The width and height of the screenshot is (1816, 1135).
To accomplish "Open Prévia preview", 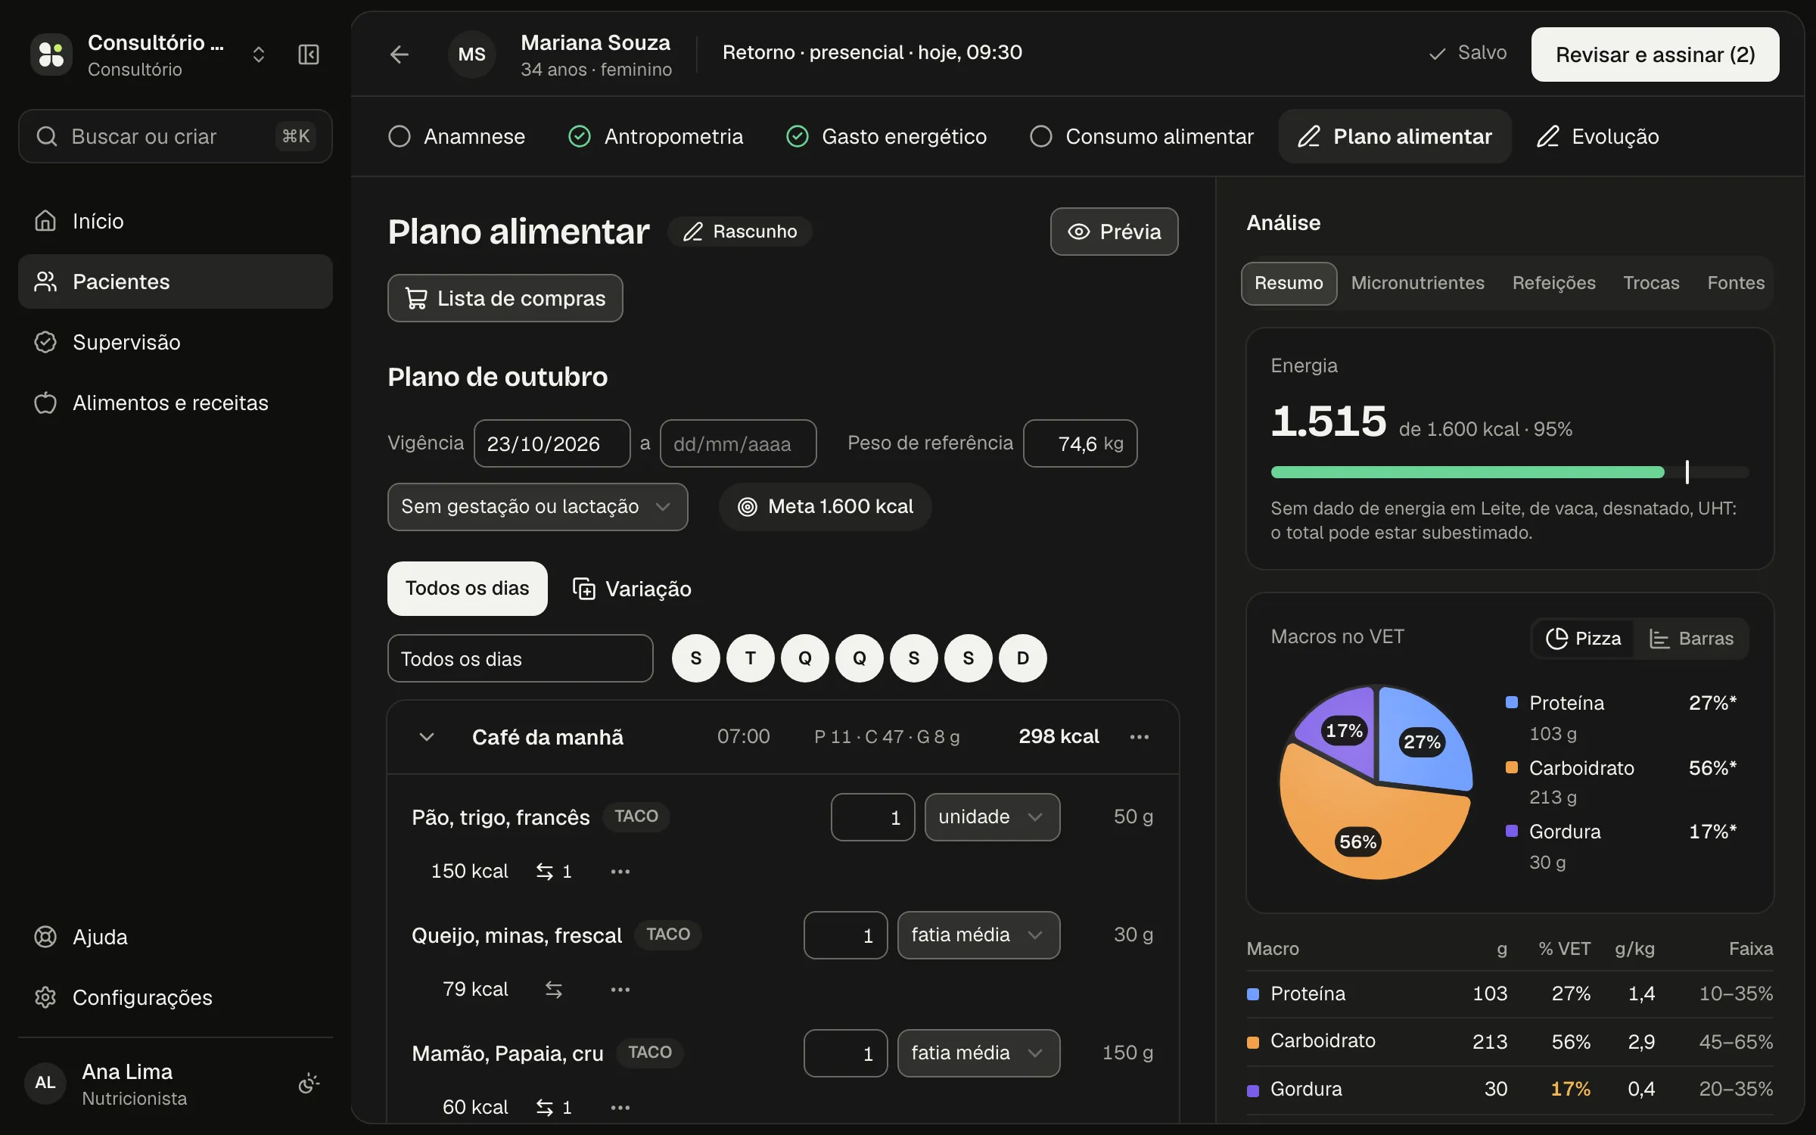I will [1115, 232].
